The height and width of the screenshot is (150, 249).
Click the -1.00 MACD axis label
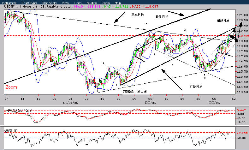[x=241, y=122]
